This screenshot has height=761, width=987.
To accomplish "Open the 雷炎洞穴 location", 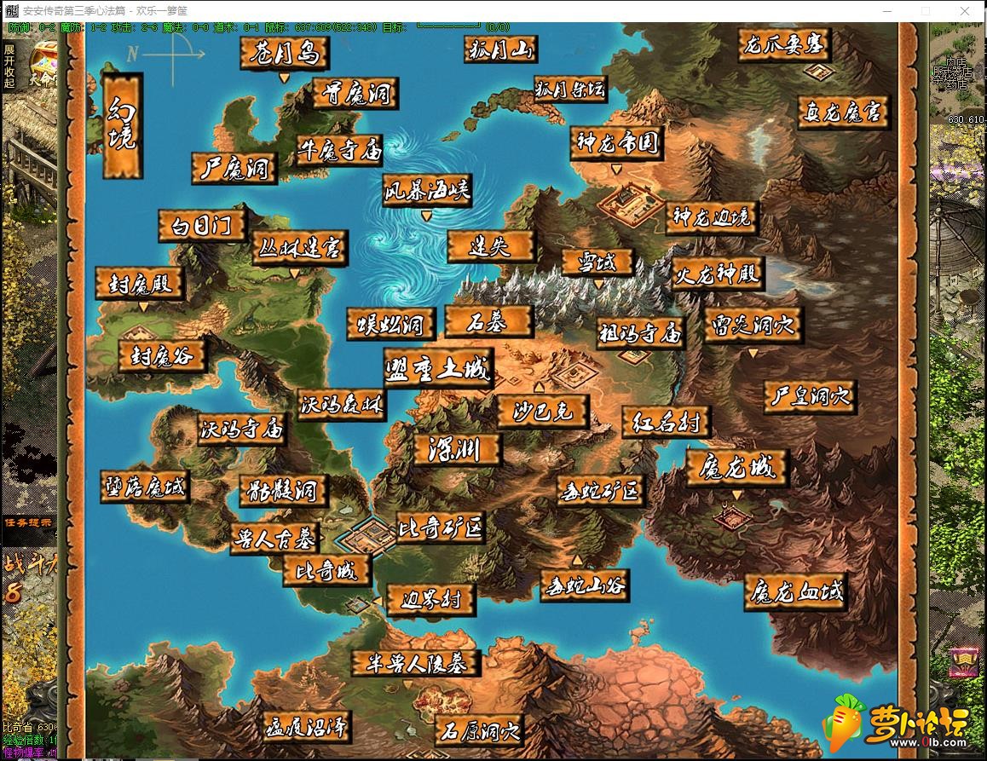I will [x=753, y=326].
